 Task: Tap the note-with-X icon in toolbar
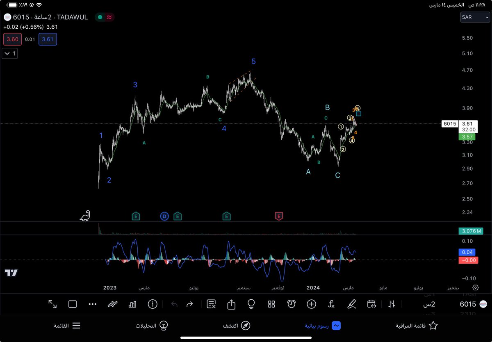(211, 304)
